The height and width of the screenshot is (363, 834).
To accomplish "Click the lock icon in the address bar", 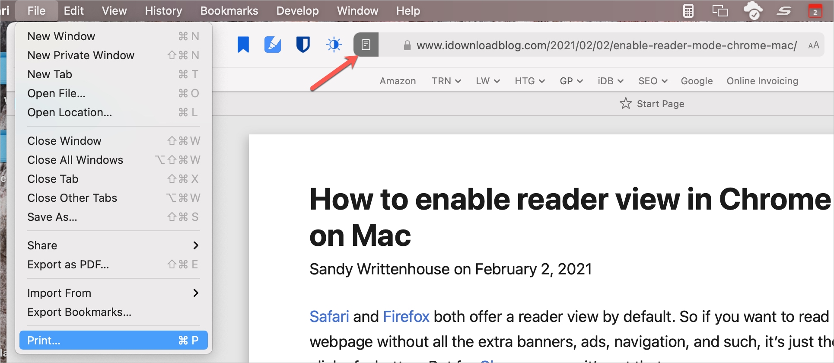I will pos(407,45).
